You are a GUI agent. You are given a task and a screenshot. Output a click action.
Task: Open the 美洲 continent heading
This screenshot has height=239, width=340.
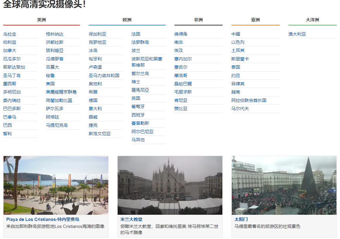(41, 20)
